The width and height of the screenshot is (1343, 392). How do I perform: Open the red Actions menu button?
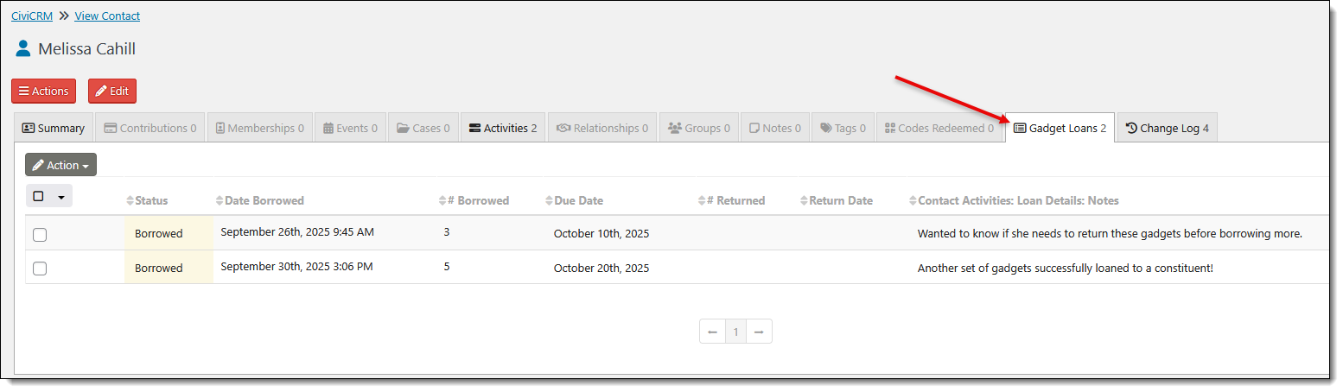pyautogui.click(x=44, y=92)
